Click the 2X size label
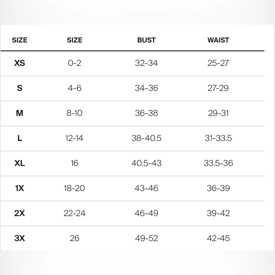275x275 pixels. pos(20,213)
